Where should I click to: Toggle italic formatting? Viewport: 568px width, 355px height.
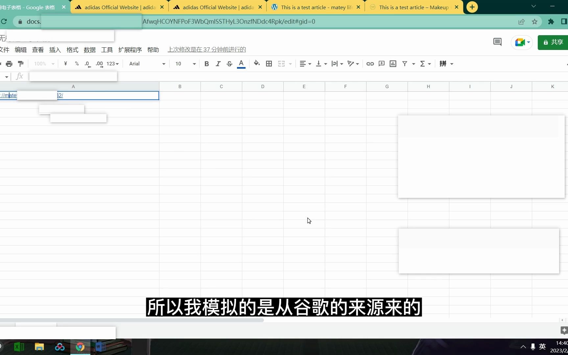click(218, 64)
